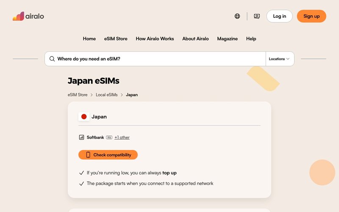
Task: Open the Help menu item
Action: 251,39
